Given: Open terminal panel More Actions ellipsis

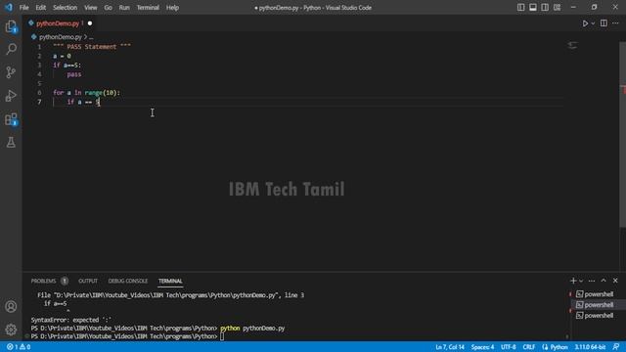Looking at the screenshot, I should click(592, 281).
